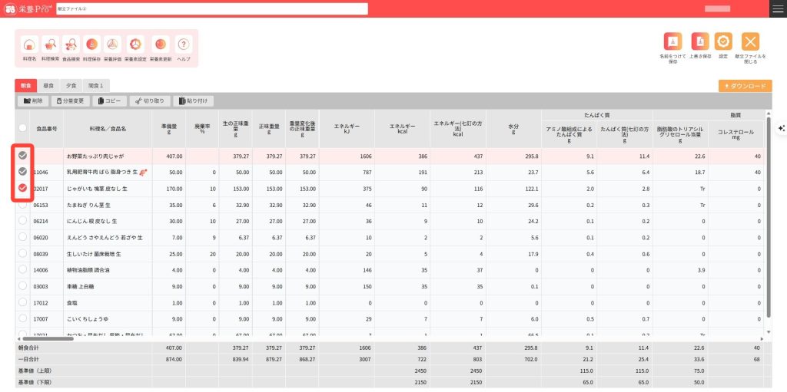Screen dimensions: 787x392
Task: Click the 上書き保存 overwrite save icon
Action: coord(699,42)
